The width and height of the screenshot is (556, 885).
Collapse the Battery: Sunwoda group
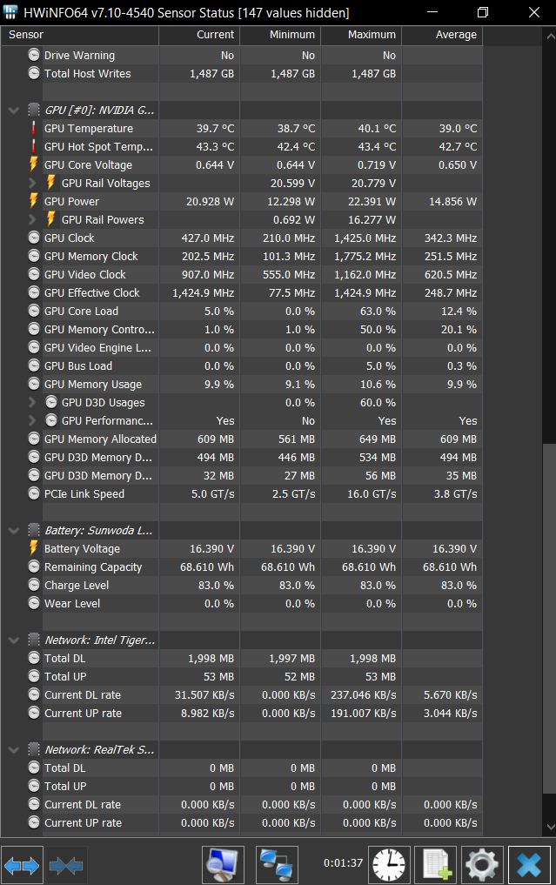(x=14, y=531)
